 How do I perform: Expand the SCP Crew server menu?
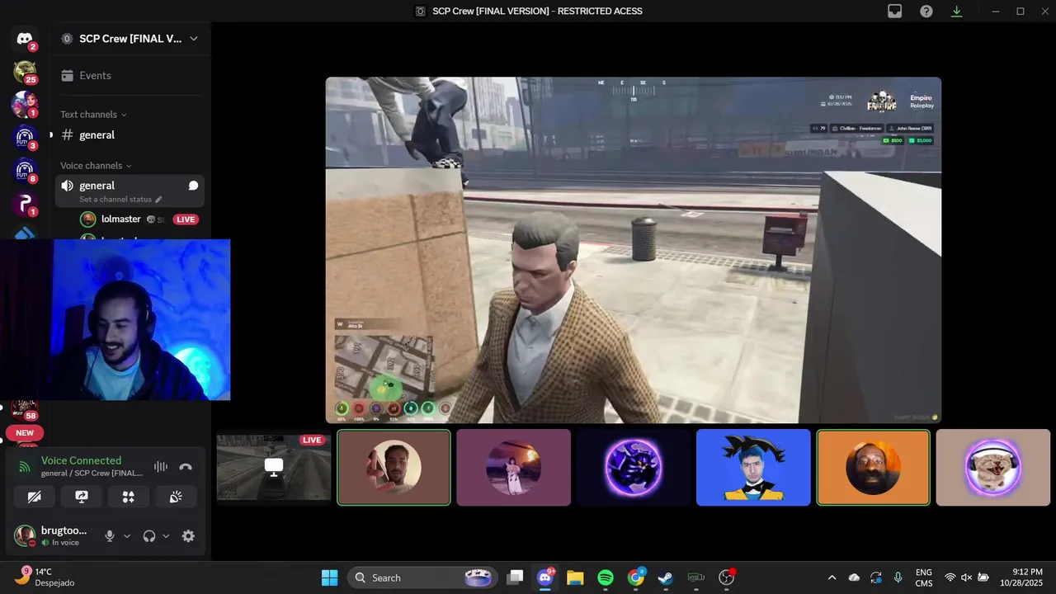click(x=194, y=39)
